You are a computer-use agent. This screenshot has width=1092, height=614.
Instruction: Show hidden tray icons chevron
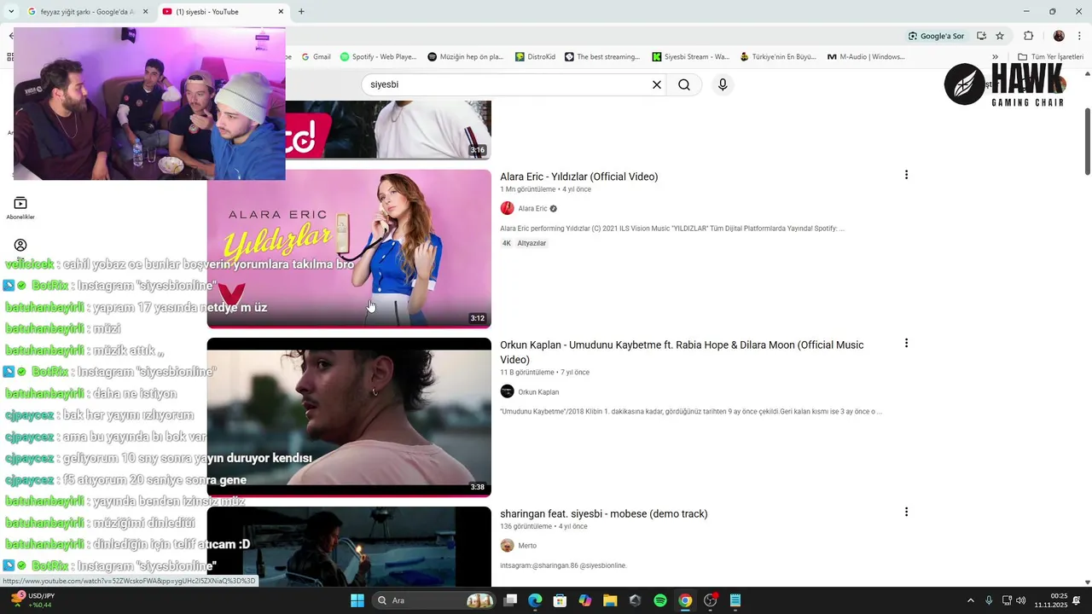pos(970,600)
